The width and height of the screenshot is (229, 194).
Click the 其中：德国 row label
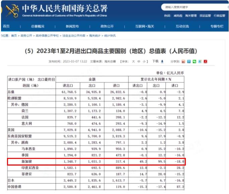tap(19, 105)
